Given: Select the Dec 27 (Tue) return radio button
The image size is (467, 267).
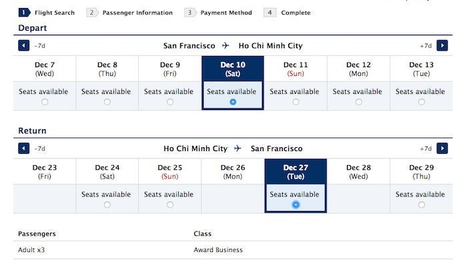Looking at the screenshot, I should click(x=296, y=204).
